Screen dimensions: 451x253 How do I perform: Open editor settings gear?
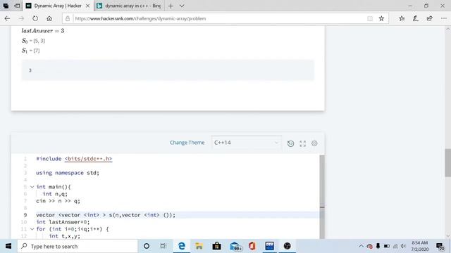[314, 143]
